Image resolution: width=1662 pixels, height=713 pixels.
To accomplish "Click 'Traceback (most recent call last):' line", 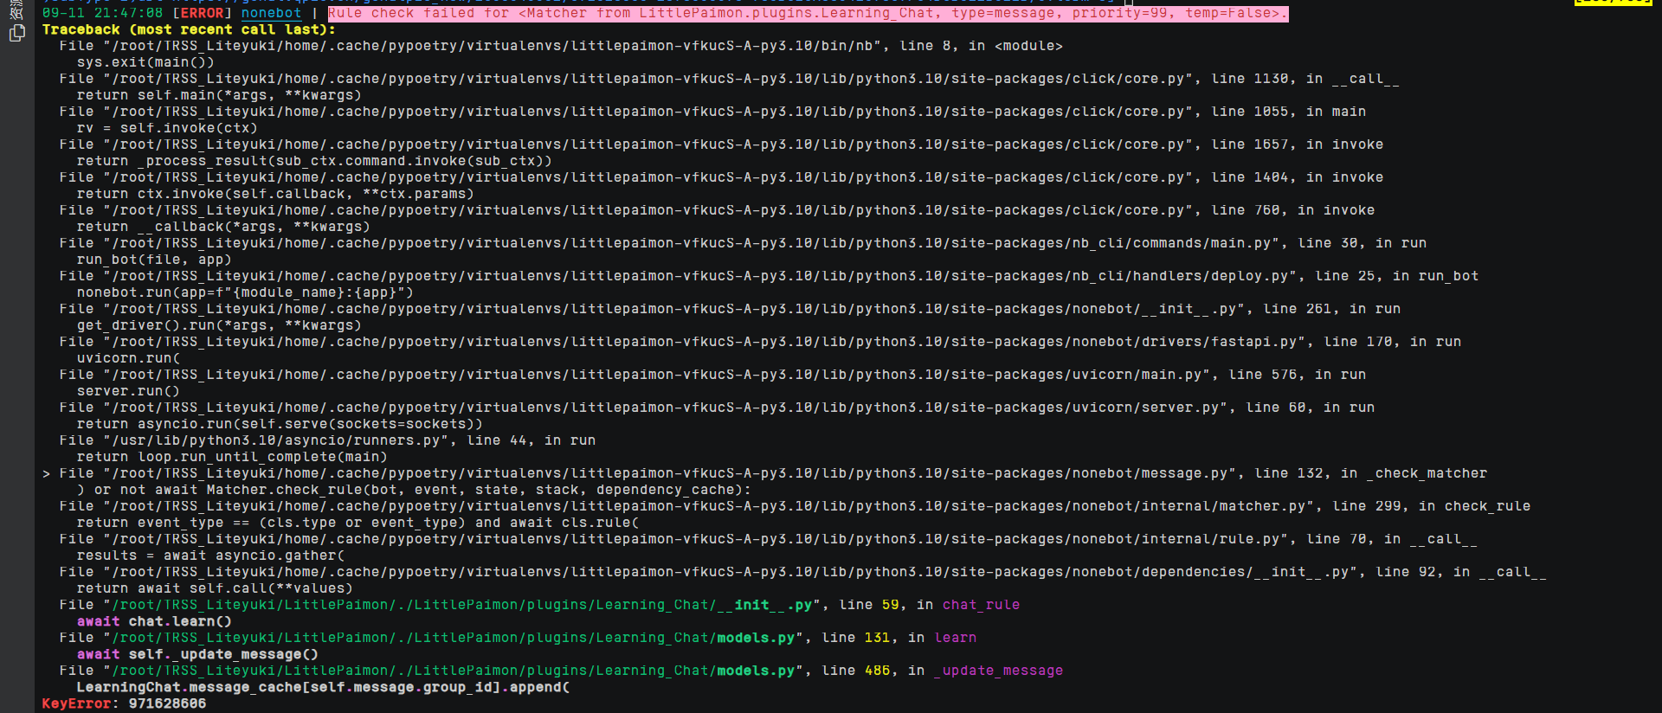I will [x=189, y=29].
